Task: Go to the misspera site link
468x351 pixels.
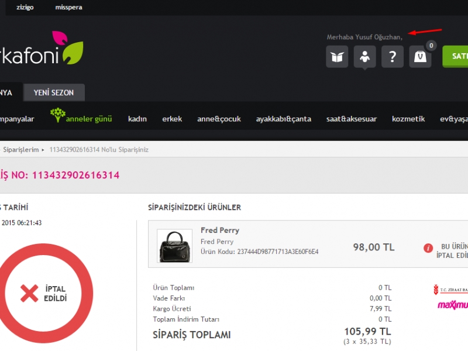Action: (68, 7)
